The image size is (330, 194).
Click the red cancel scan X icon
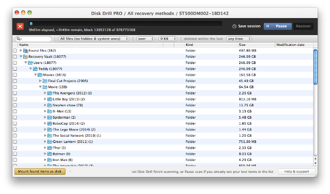[20, 26]
